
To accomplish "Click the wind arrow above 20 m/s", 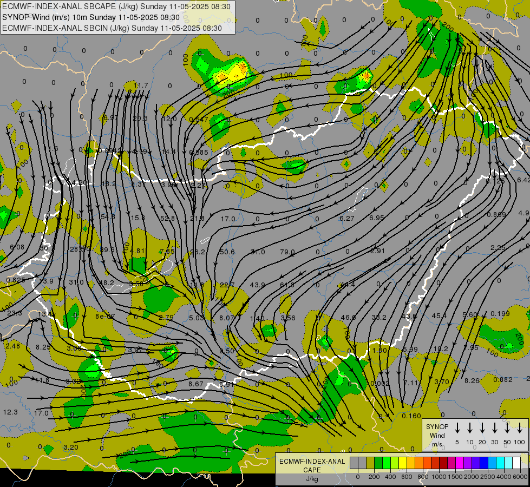I will coord(482,428).
